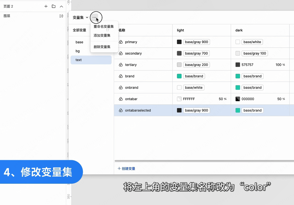Image resolution: width=294 pixels, height=205 pixels.
Task: Edit ontabar light opacity 50%
Action: [x=222, y=99]
